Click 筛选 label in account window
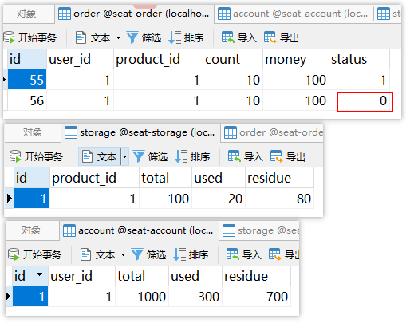 click(x=156, y=254)
